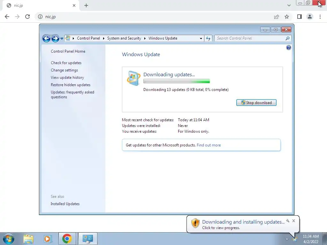Screen dimensions: 327x245
Task: Close the nic.jp tab
Action: (x=74, y=5)
